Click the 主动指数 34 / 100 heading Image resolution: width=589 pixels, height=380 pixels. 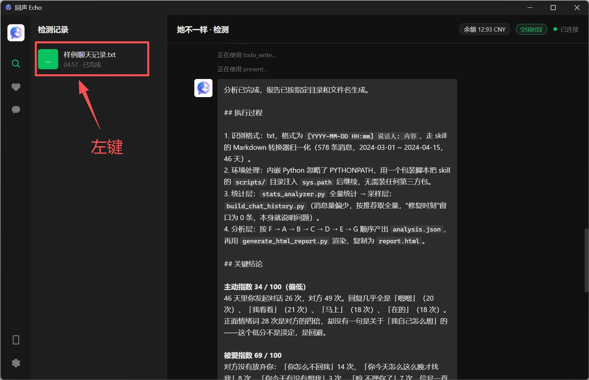coord(265,287)
